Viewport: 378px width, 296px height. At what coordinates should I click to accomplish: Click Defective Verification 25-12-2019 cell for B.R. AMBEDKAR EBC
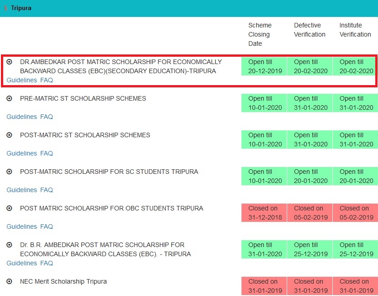pos(310,249)
